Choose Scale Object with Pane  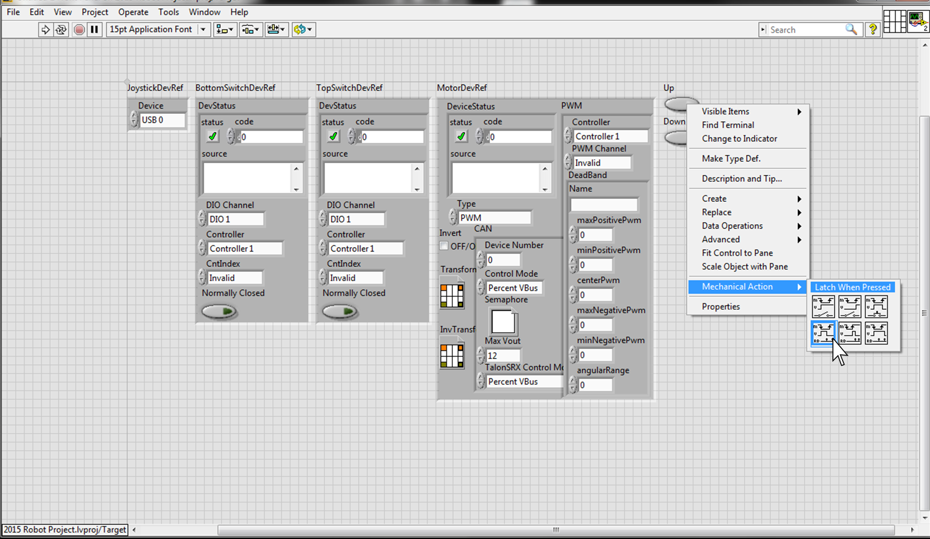coord(747,267)
